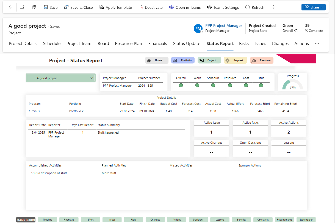This screenshot has height=223, width=335.
Task: Open the 'Stuff happened' status link
Action: tap(108, 132)
